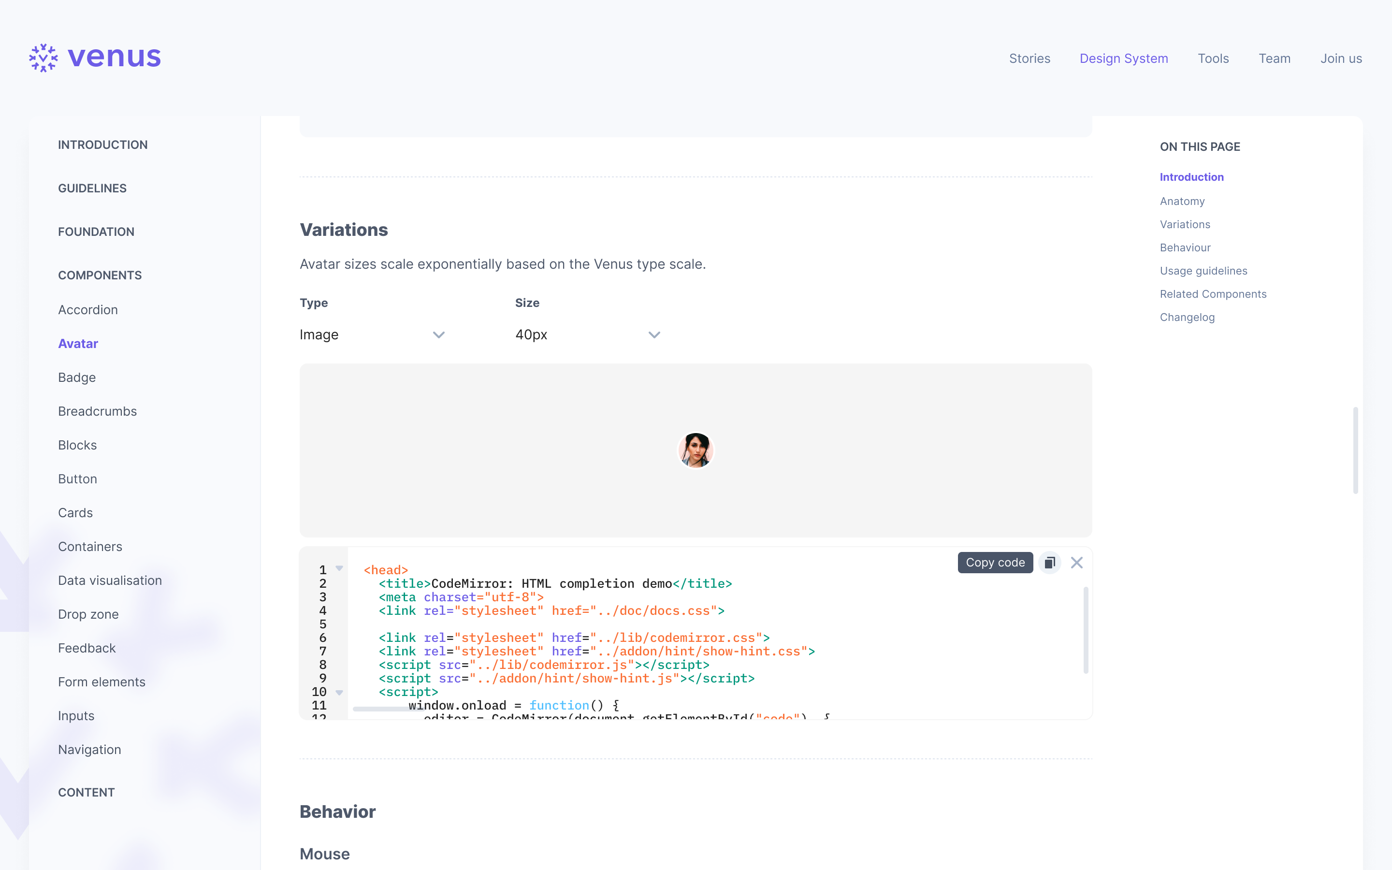Open Avatar component page
This screenshot has width=1392, height=870.
78,344
